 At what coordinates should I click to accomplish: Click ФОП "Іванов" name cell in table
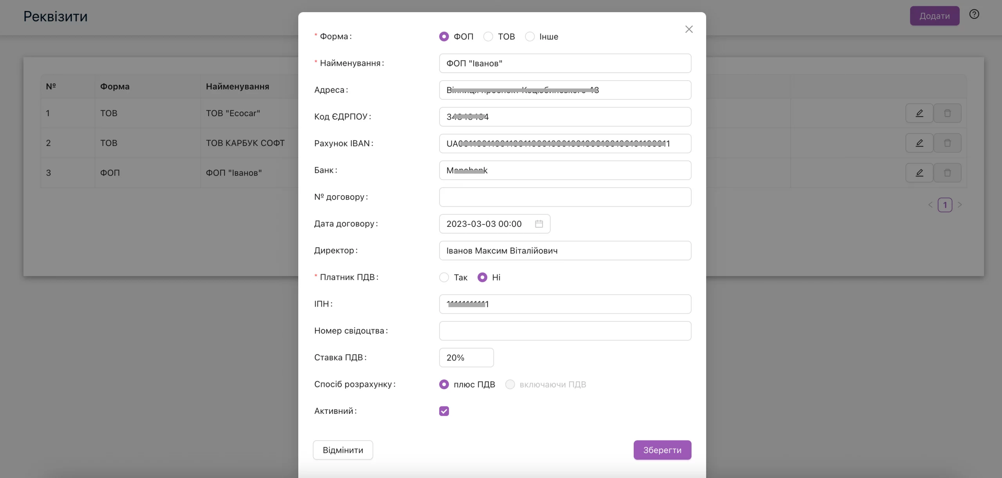point(234,173)
